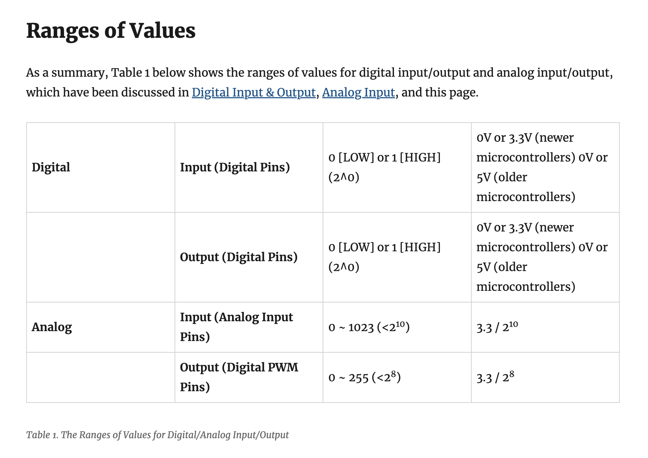Click the voltage text in the Output (Digital Pins) row
The width and height of the screenshot is (648, 458).
tap(542, 257)
